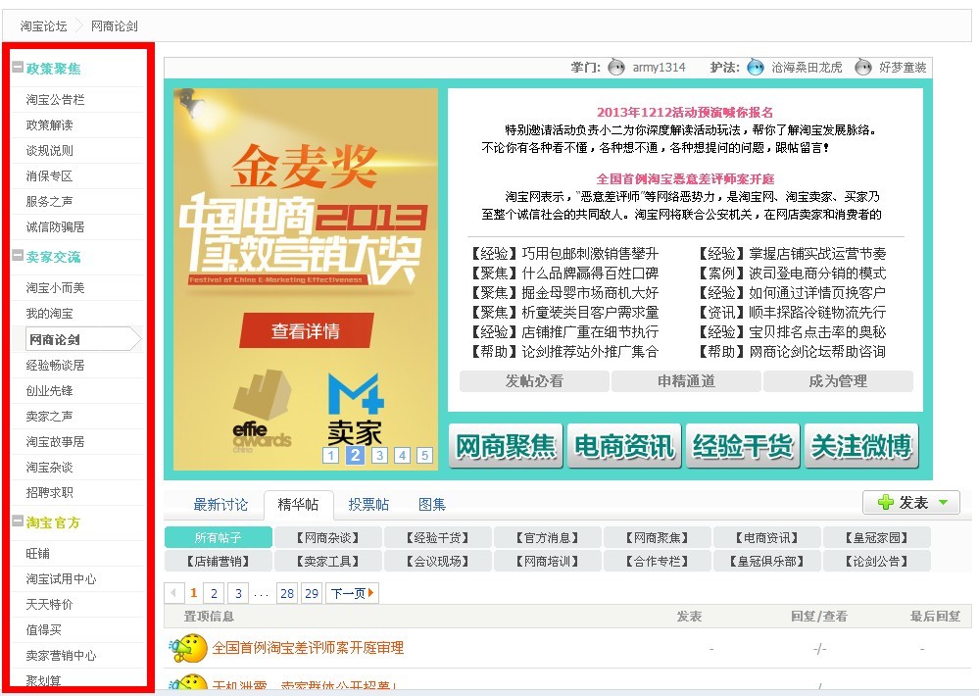The image size is (979, 696).
Task: Click the 沧海桑田龙虎 护法 avatar icon
Action: click(x=755, y=67)
